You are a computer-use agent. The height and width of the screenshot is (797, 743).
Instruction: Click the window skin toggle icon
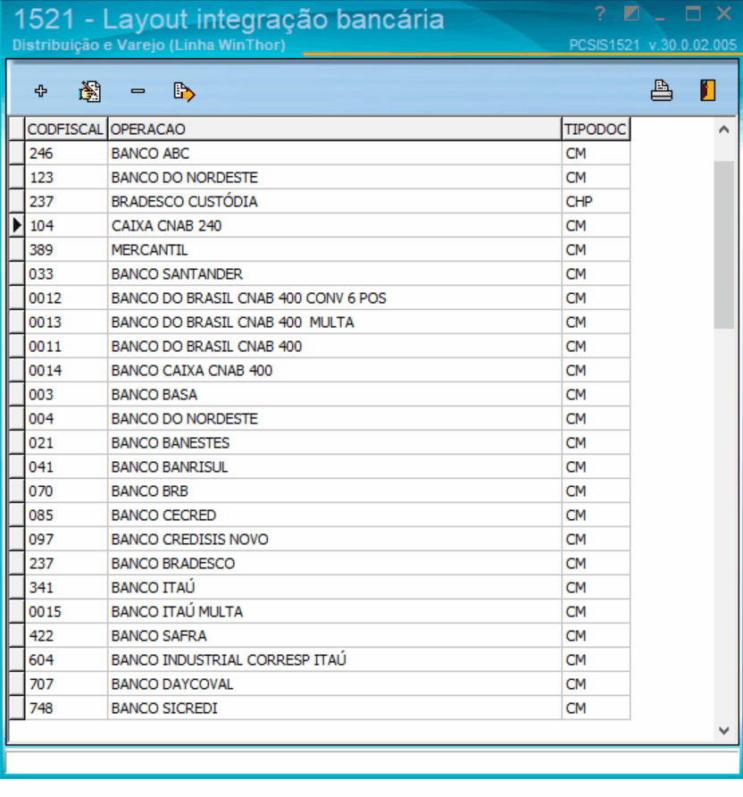631,13
